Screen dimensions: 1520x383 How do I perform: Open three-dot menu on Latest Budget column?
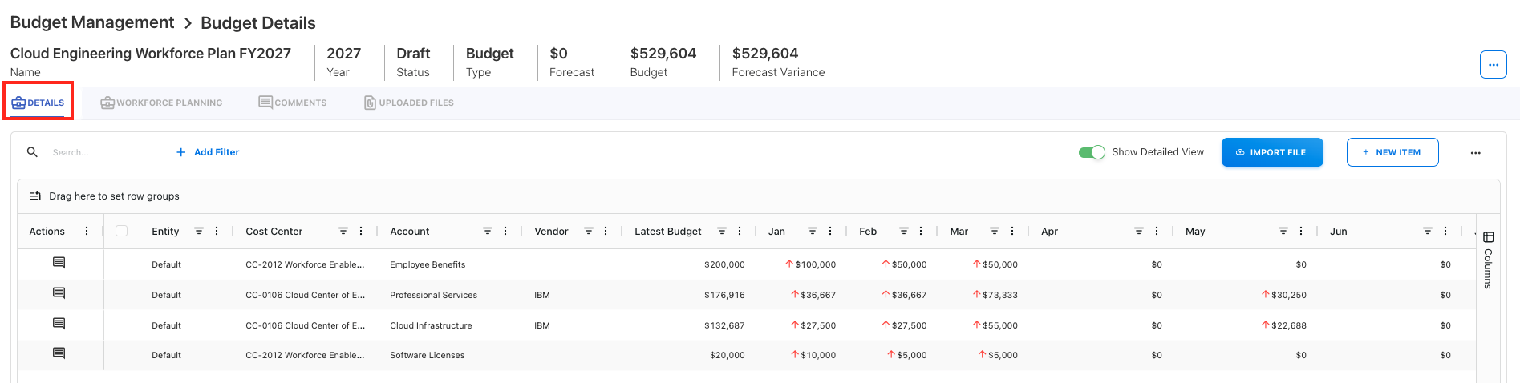point(740,231)
